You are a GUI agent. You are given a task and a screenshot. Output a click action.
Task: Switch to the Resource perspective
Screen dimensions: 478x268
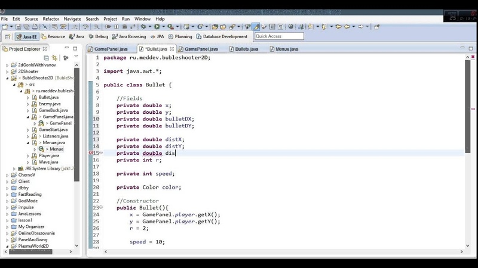click(53, 36)
